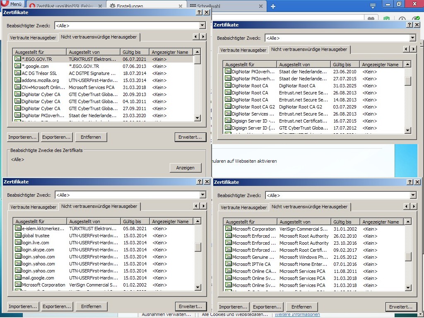Close the Einstellungen browser tab
The image size is (424, 318).
(x=181, y=6)
